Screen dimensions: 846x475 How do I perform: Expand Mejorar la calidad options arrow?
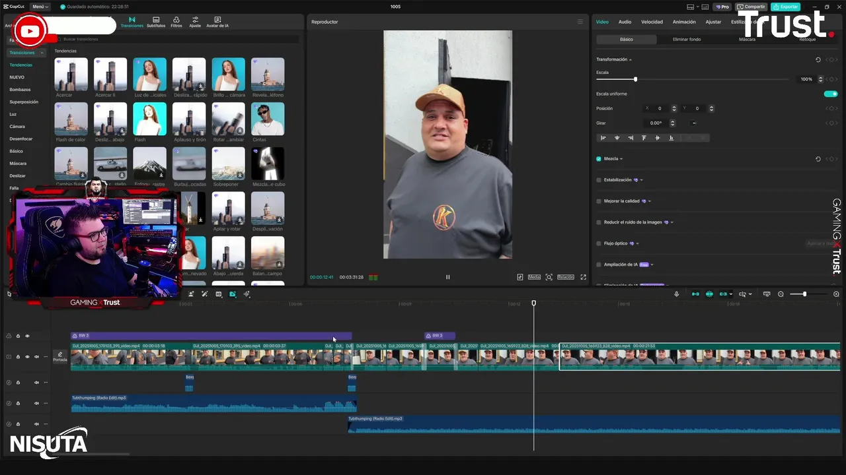click(650, 201)
